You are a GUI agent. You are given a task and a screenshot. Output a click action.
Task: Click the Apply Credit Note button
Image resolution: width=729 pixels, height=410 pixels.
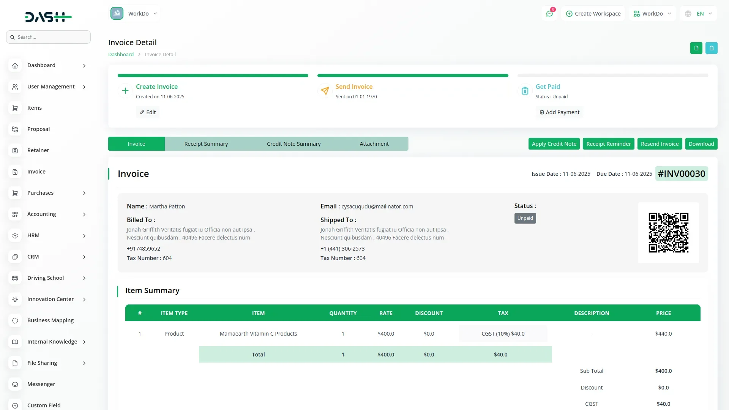coord(554,144)
